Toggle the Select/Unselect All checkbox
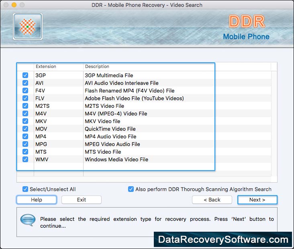294x249 pixels. [x=25, y=189]
